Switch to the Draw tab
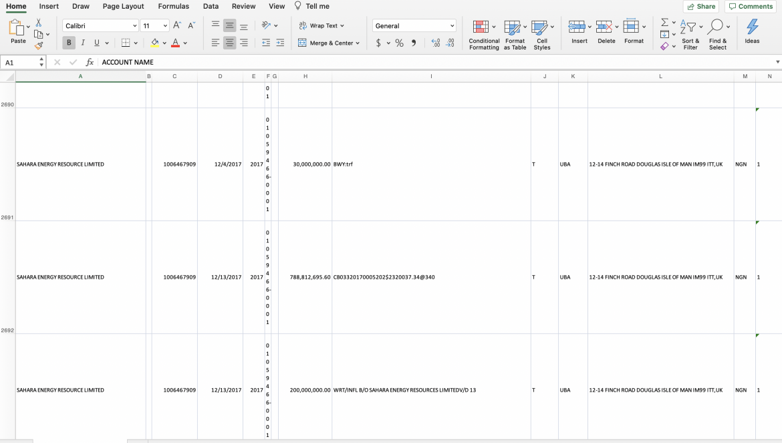This screenshot has height=443, width=782. (x=81, y=7)
